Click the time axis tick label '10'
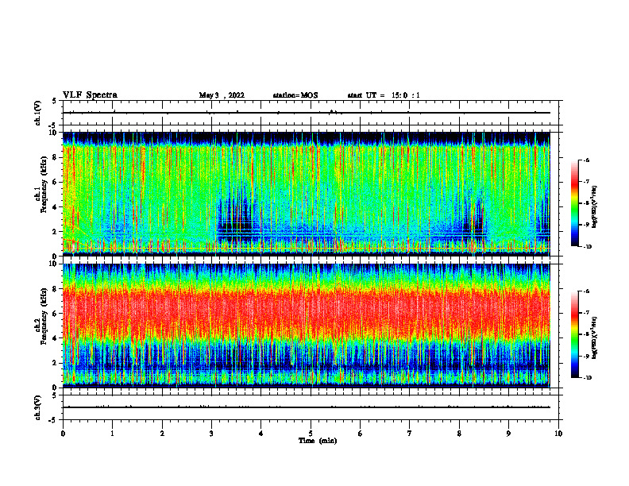The image size is (629, 486). coord(558,434)
